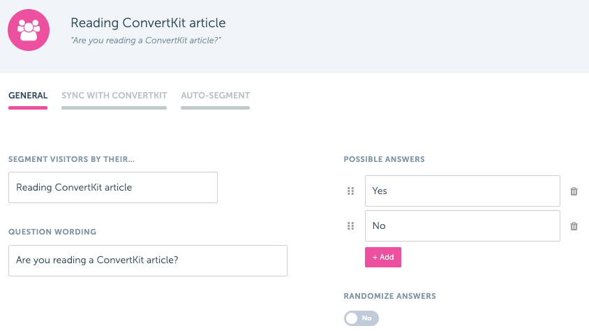Grab the drag handle beside the Yes answer
589x333 pixels.
[351, 191]
